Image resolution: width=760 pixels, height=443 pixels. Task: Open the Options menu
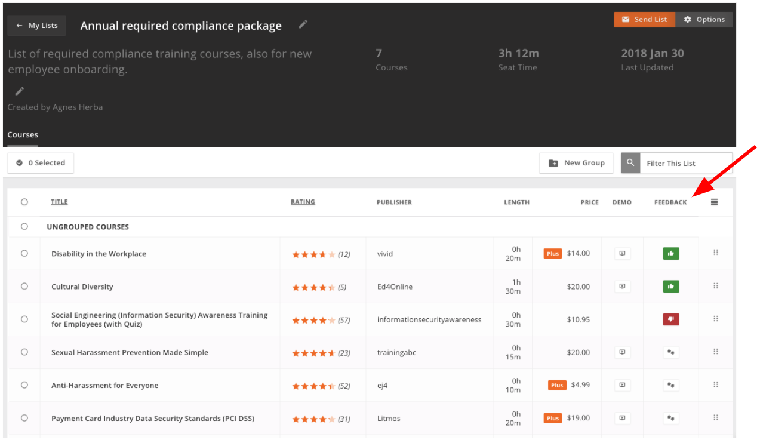[704, 20]
